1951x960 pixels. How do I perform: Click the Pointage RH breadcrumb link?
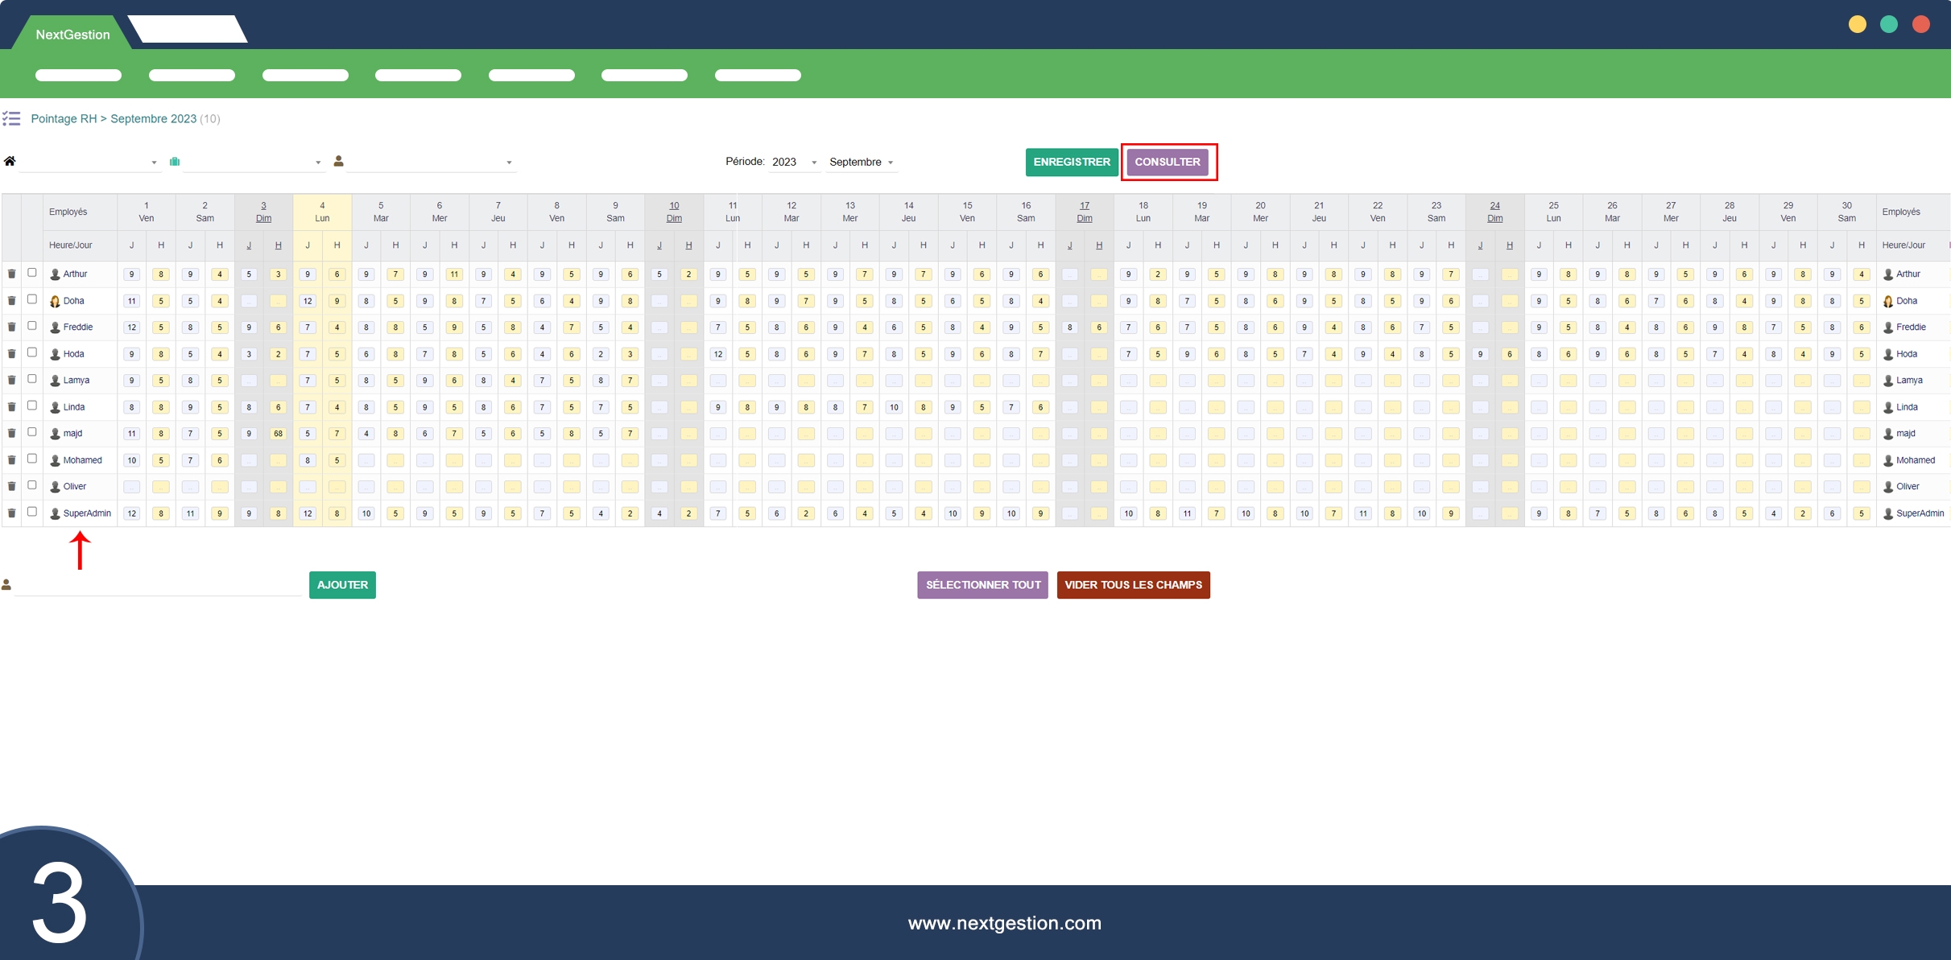coord(64,119)
